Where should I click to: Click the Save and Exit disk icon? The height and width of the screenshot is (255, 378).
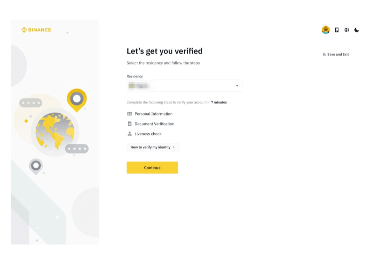tap(324, 55)
